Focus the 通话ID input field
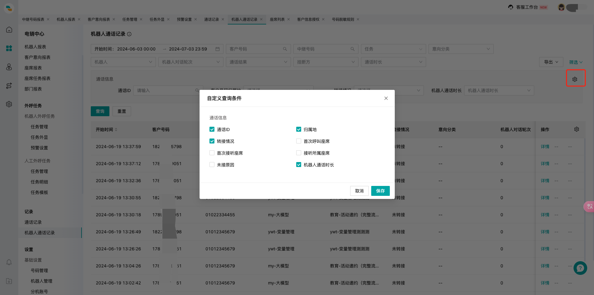The width and height of the screenshot is (594, 295). (168, 90)
